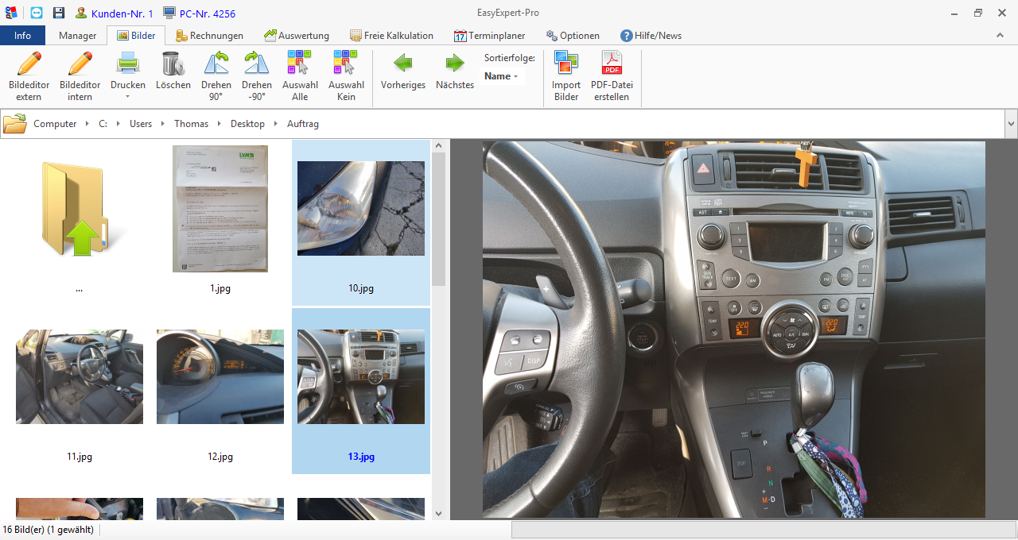Expand the arrow after C: in path
This screenshot has height=540, width=1018.
pos(119,124)
